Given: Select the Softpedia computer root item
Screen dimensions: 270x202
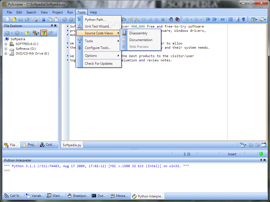Looking at the screenshot, I should [x=18, y=39].
